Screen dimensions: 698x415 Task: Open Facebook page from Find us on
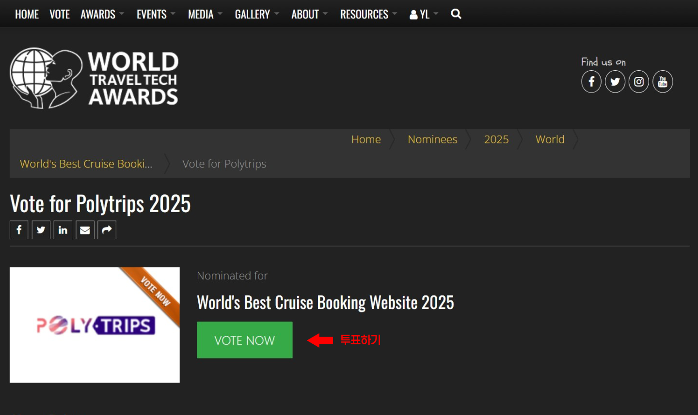tap(591, 82)
